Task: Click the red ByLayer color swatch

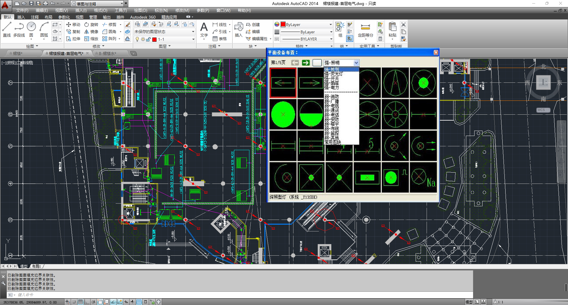Action: [x=283, y=25]
